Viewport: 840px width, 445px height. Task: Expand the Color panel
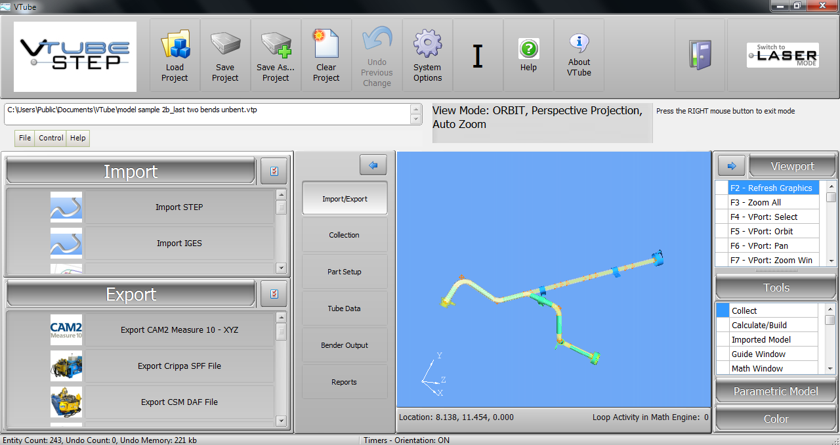point(776,419)
